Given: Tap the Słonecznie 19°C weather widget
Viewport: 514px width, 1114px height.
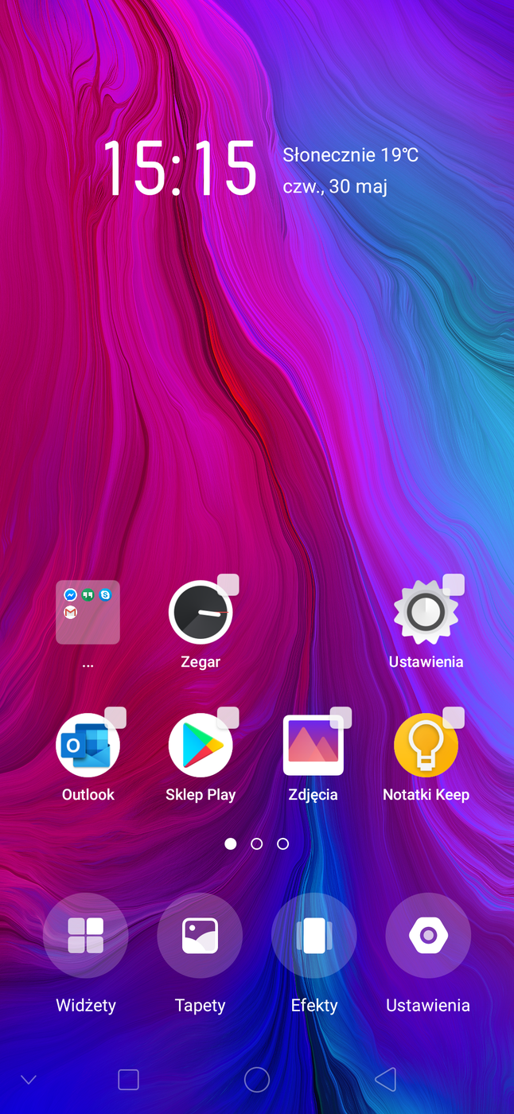Looking at the screenshot, I should [x=350, y=155].
